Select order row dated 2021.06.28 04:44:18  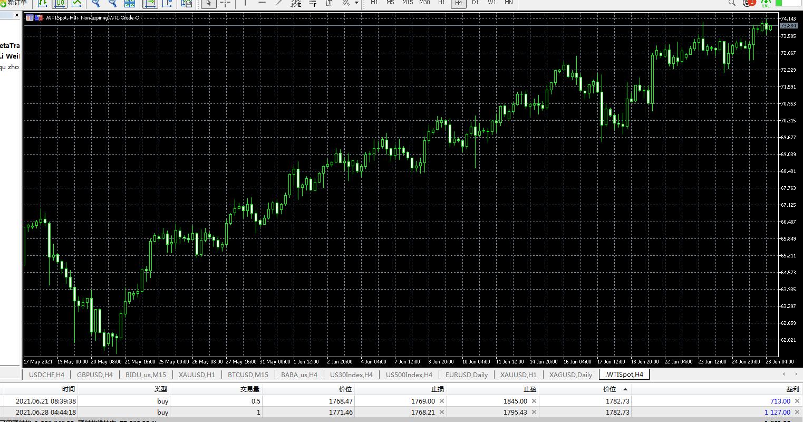[401, 413]
